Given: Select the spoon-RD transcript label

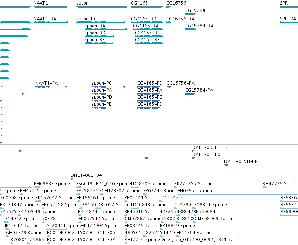Looking at the screenshot, I should (x=95, y=33).
